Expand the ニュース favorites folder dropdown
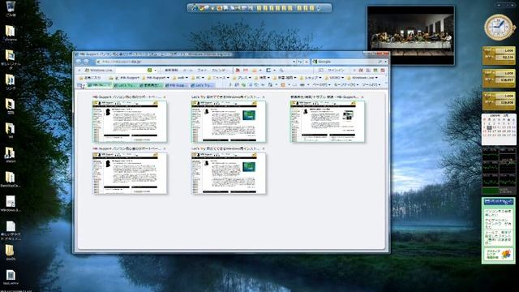 pos(228,78)
